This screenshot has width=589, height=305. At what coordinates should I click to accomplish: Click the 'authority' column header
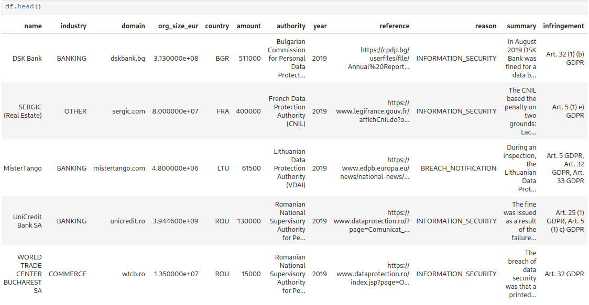point(291,26)
